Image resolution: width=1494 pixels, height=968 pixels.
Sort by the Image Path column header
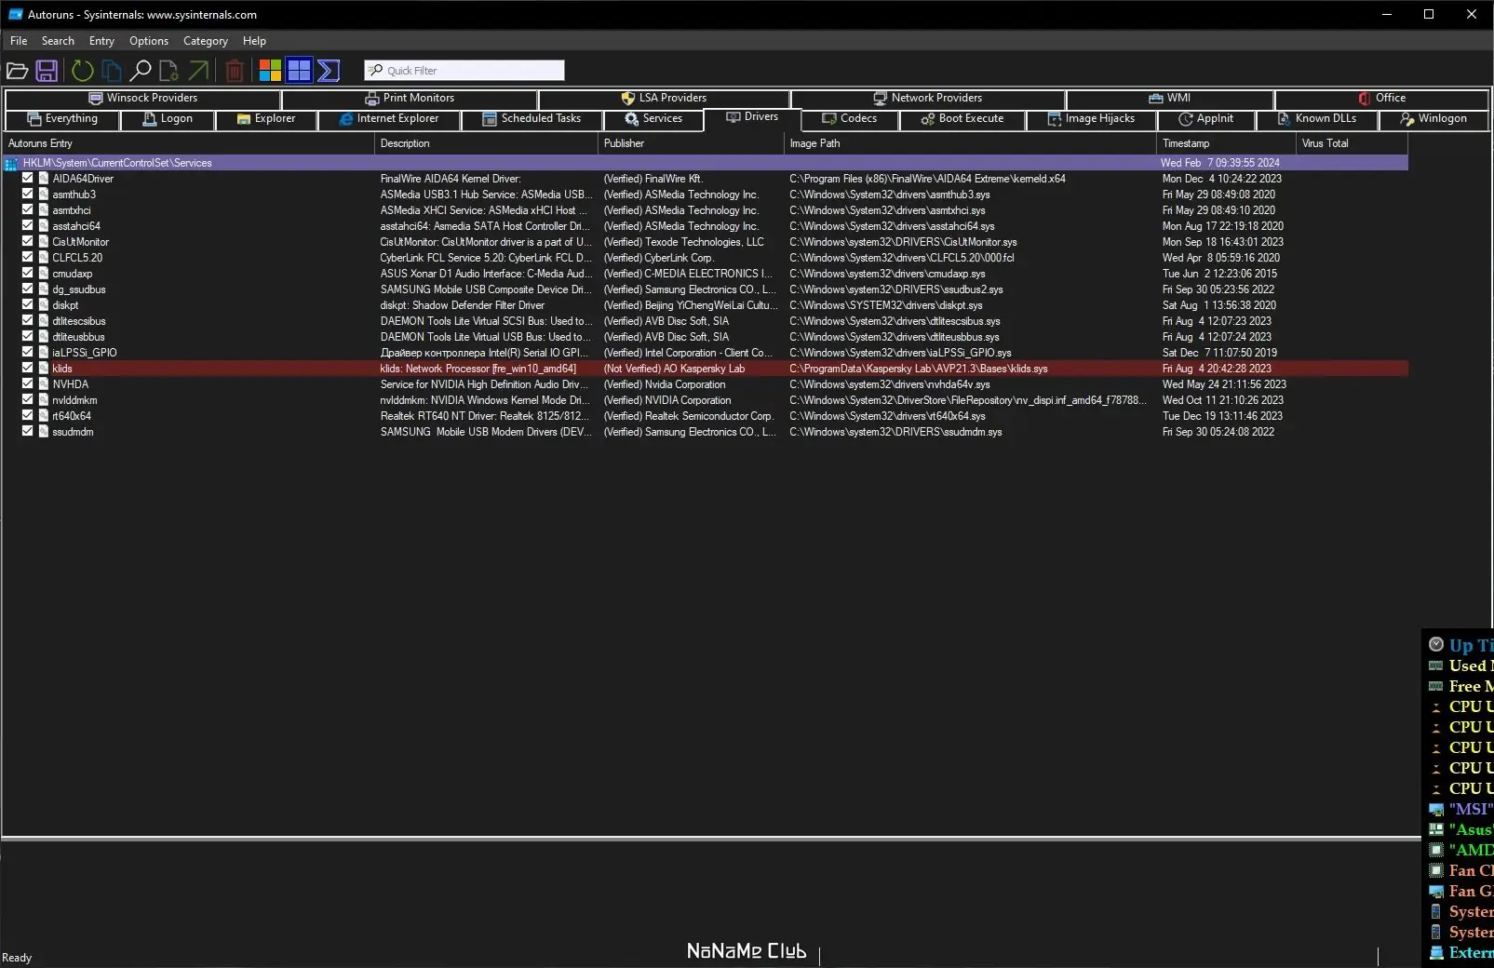(970, 143)
